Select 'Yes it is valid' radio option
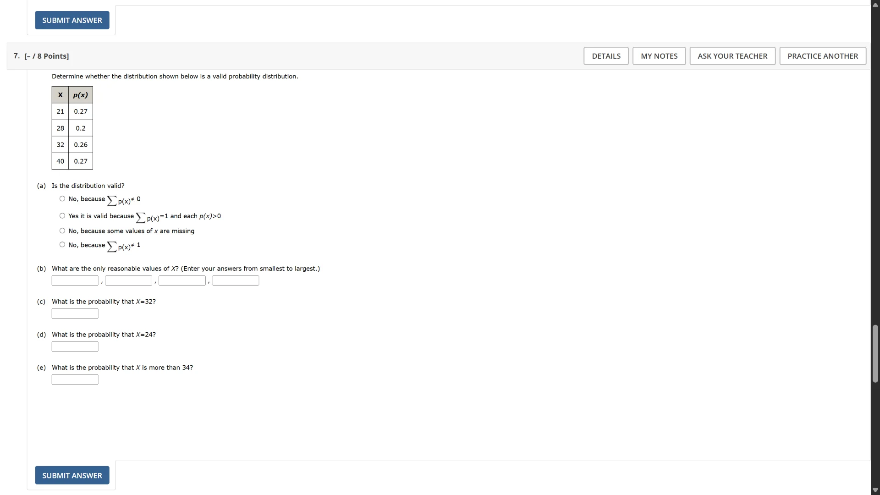 click(x=62, y=216)
